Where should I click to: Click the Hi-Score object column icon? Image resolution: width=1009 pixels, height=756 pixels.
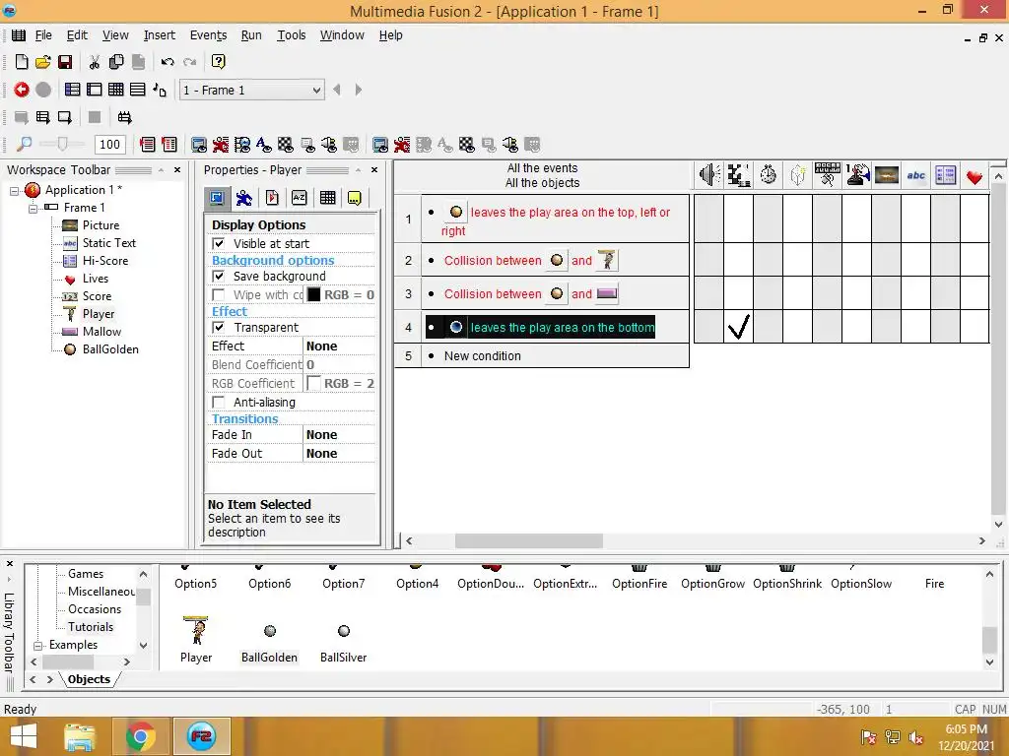tap(946, 175)
